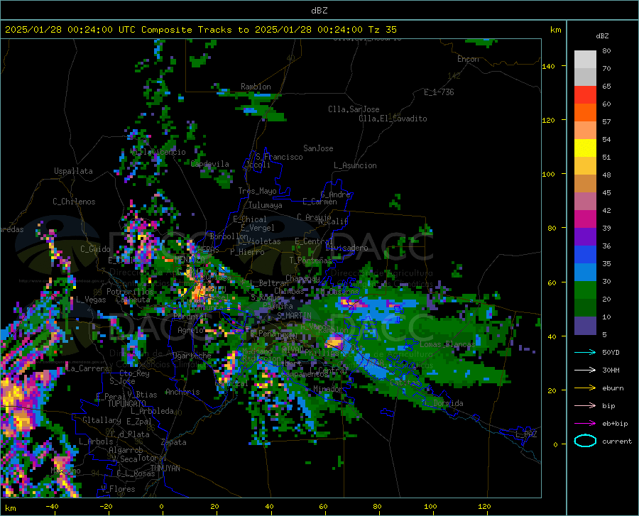Click the Zapata place label
Image resolution: width=639 pixels, height=516 pixels.
click(174, 442)
